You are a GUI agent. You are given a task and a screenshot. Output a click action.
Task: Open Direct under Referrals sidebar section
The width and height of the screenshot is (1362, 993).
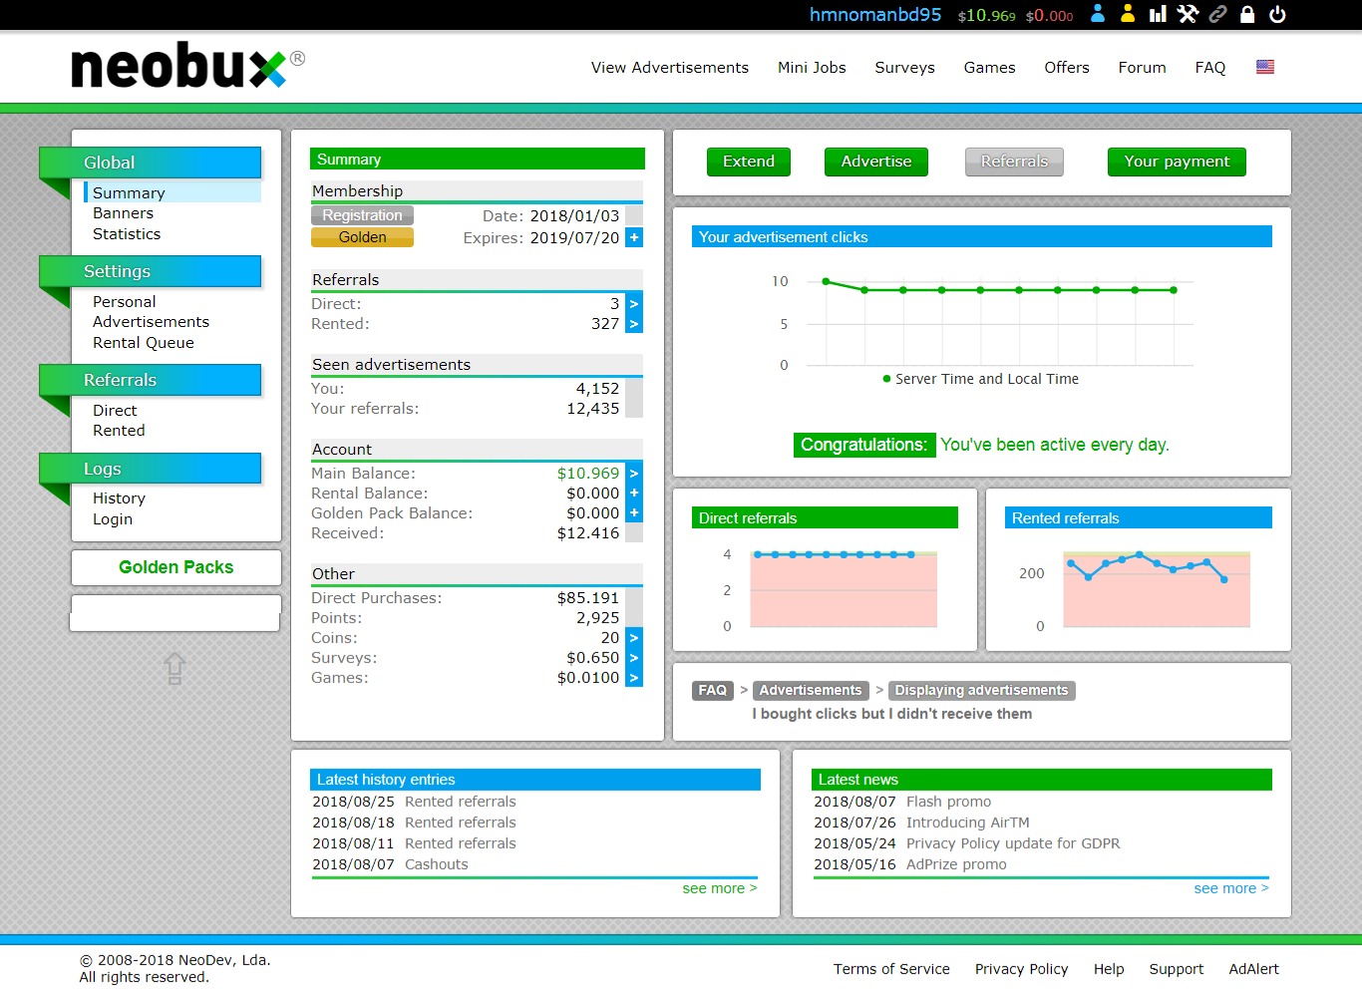(x=115, y=411)
